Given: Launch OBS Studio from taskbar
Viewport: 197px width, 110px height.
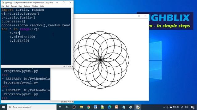Looking at the screenshot, I should tap(74, 107).
